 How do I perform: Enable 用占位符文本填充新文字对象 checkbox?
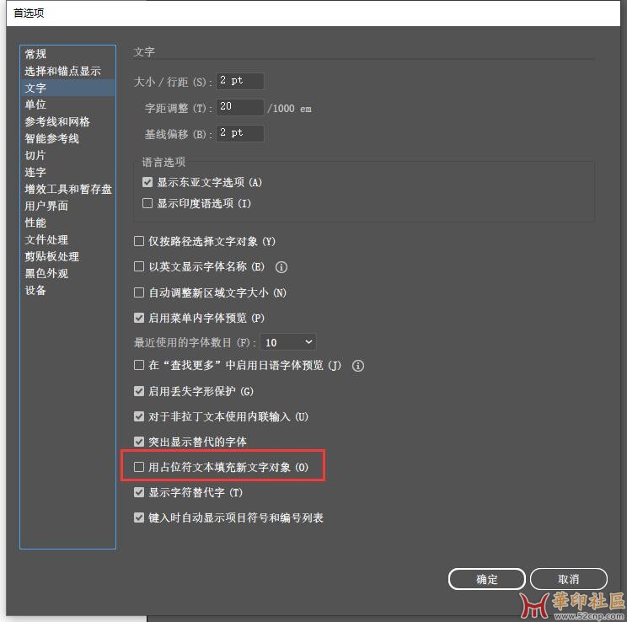[x=140, y=467]
